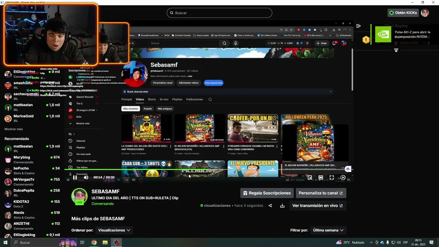Open the Windows notification center icon

[x=431, y=243]
